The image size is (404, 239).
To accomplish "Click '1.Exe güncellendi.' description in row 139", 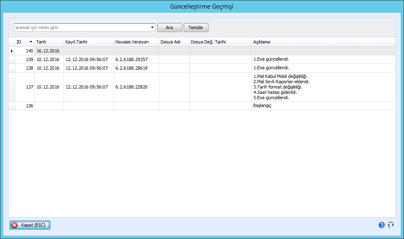I will point(324,59).
